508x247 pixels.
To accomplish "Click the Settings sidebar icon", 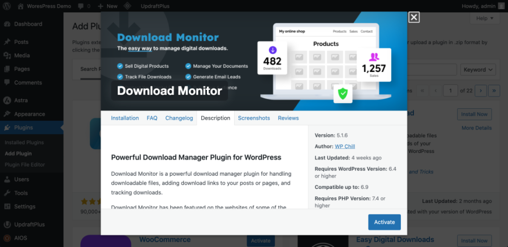I will click(x=7, y=206).
